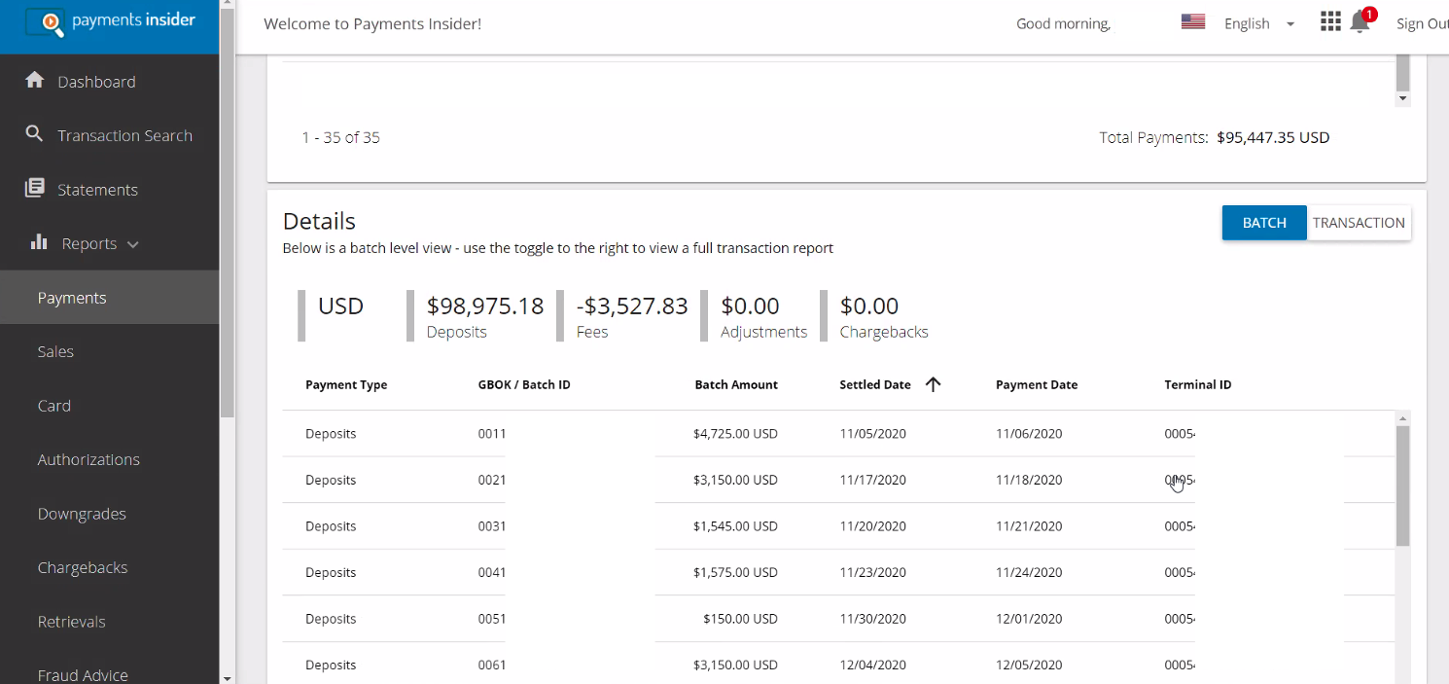Open the Downgrades report
The width and height of the screenshot is (1449, 684).
click(82, 513)
